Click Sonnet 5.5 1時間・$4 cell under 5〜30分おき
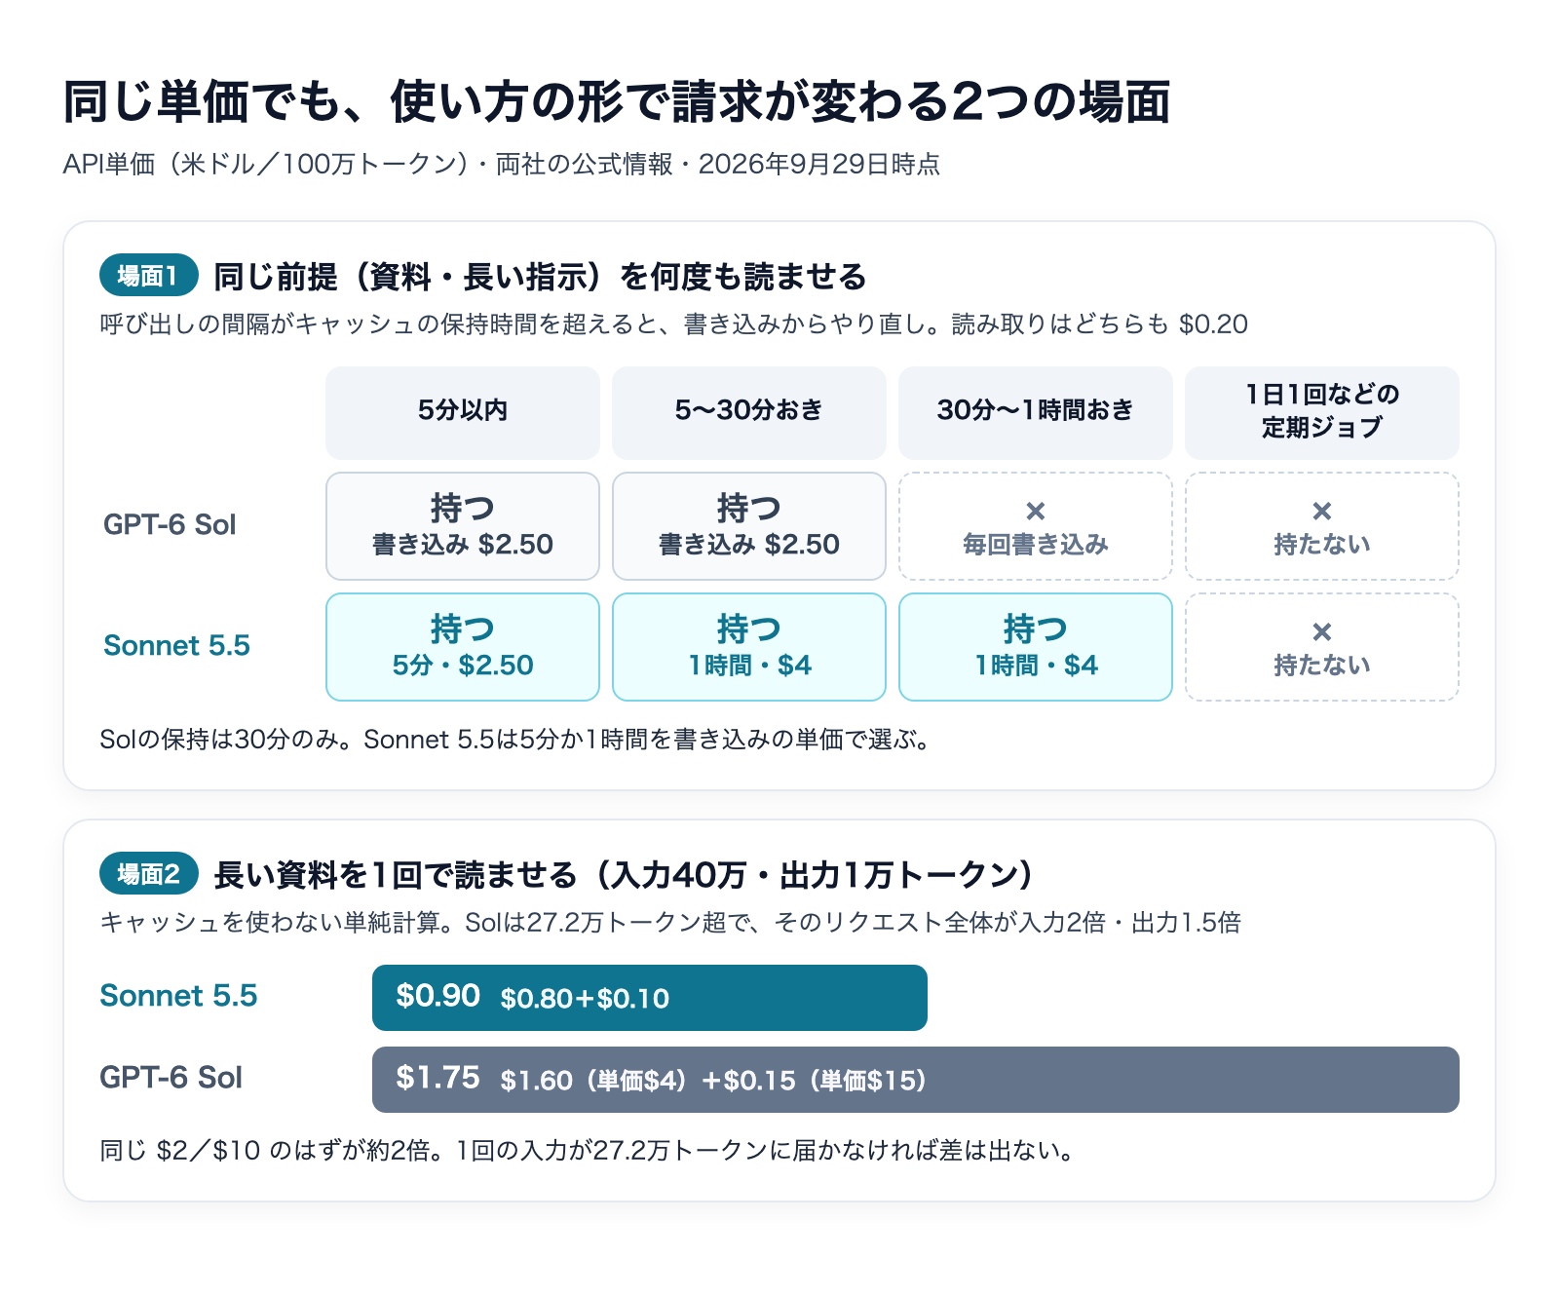Screen dimensions: 1559x1296 [x=749, y=647]
